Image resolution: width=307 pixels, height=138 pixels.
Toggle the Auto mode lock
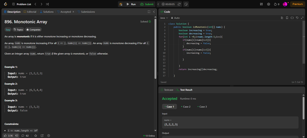pos(175,18)
